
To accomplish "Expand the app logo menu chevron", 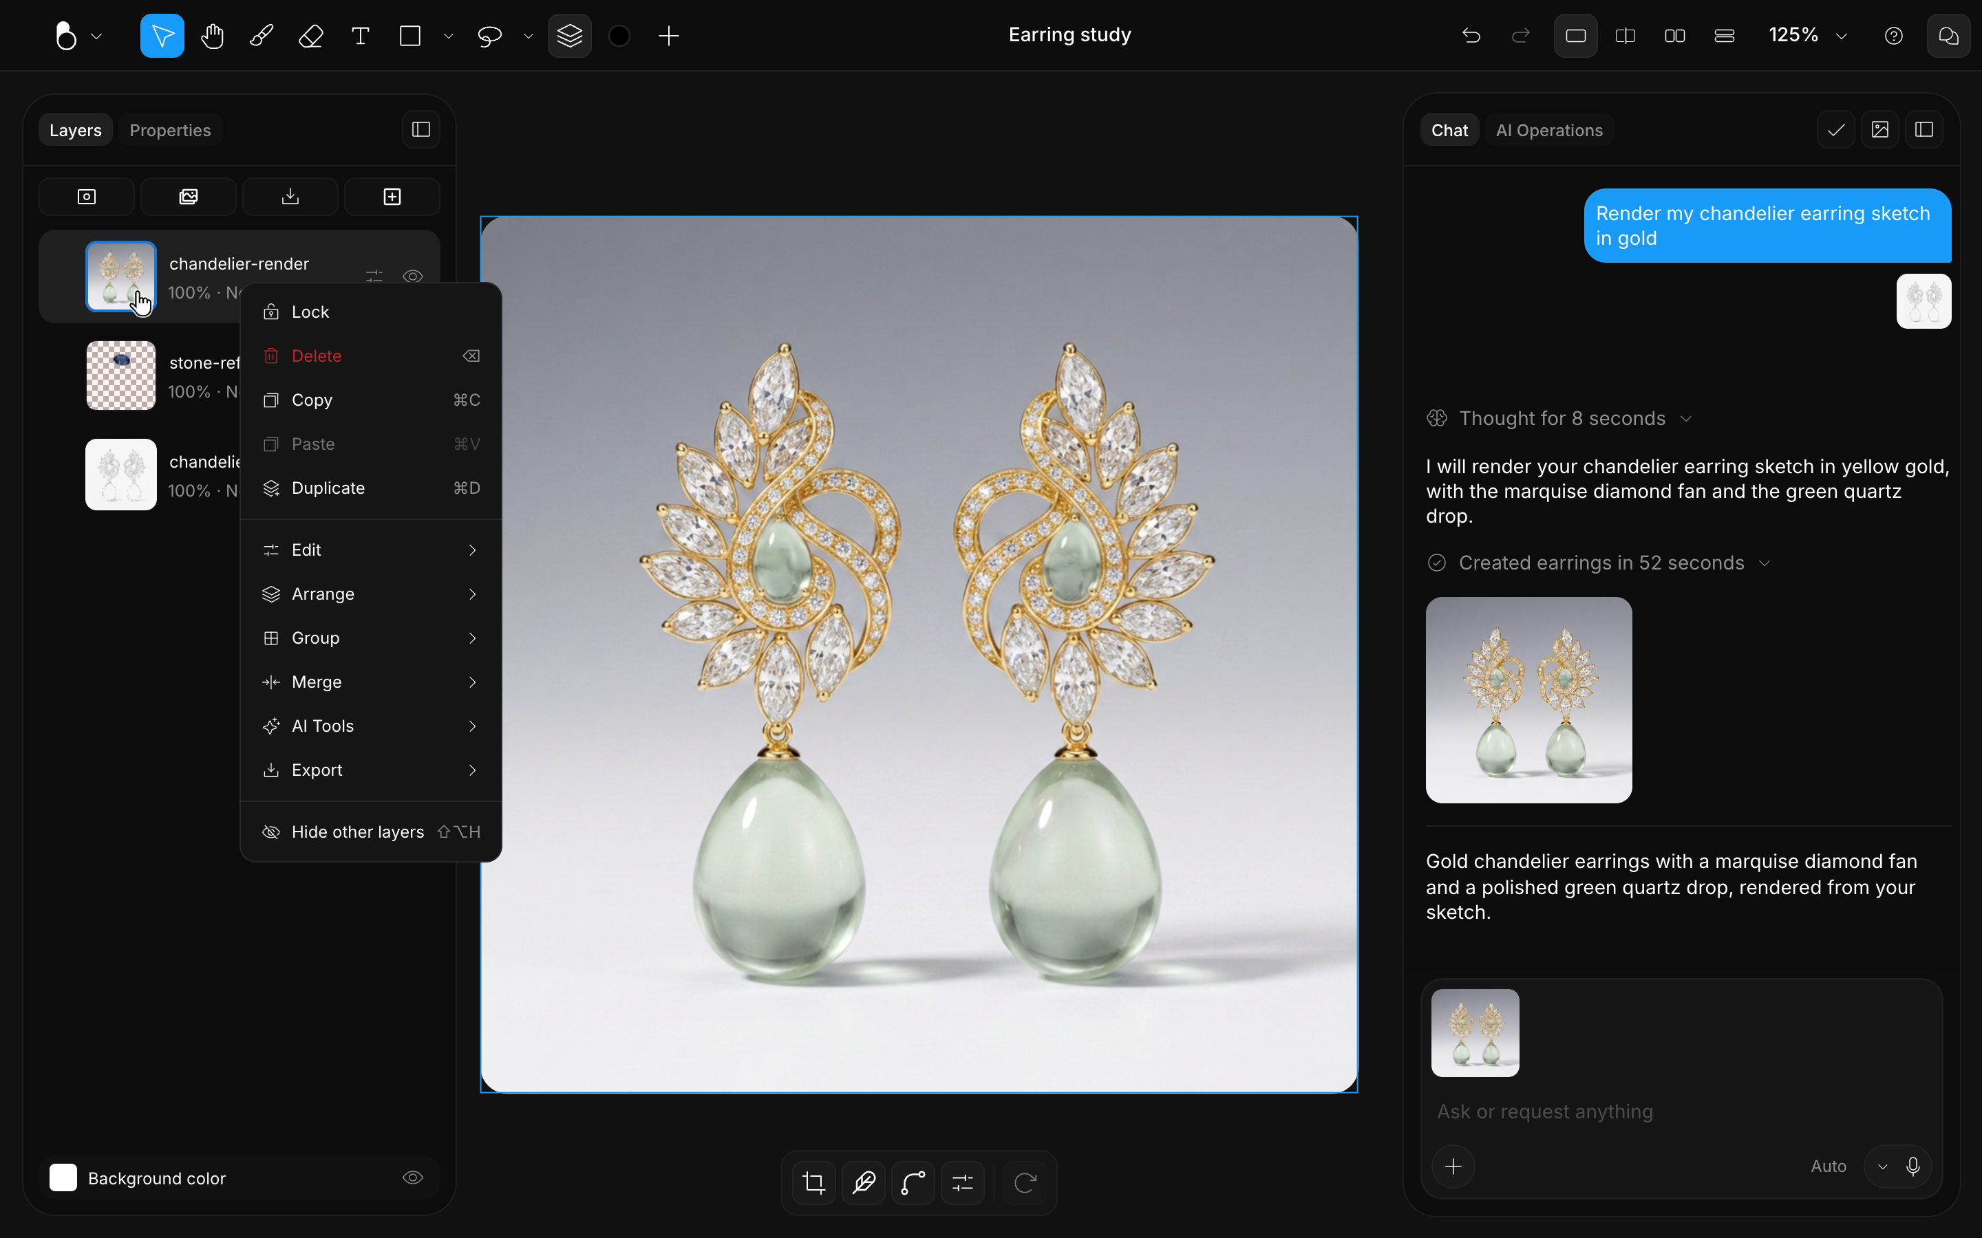I will (96, 36).
